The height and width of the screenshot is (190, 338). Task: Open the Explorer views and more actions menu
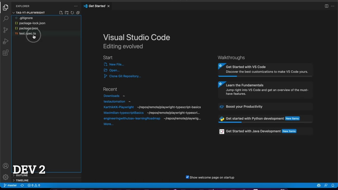tap(76, 6)
